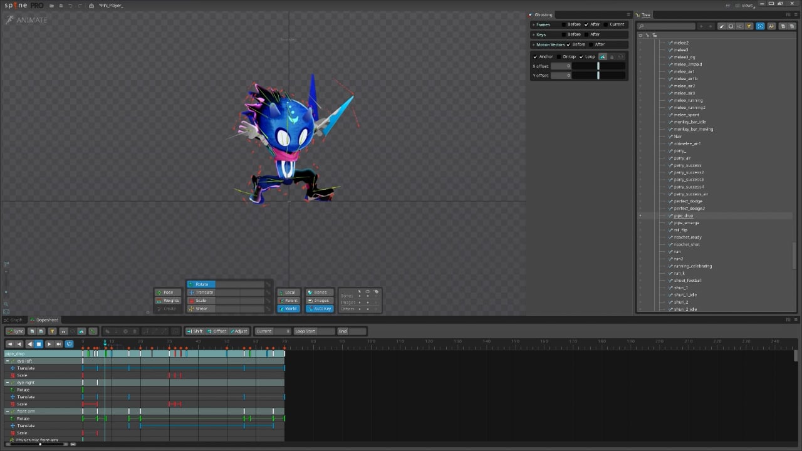Expand the Keys ghosting section
The height and width of the screenshot is (451, 802).
[534, 34]
